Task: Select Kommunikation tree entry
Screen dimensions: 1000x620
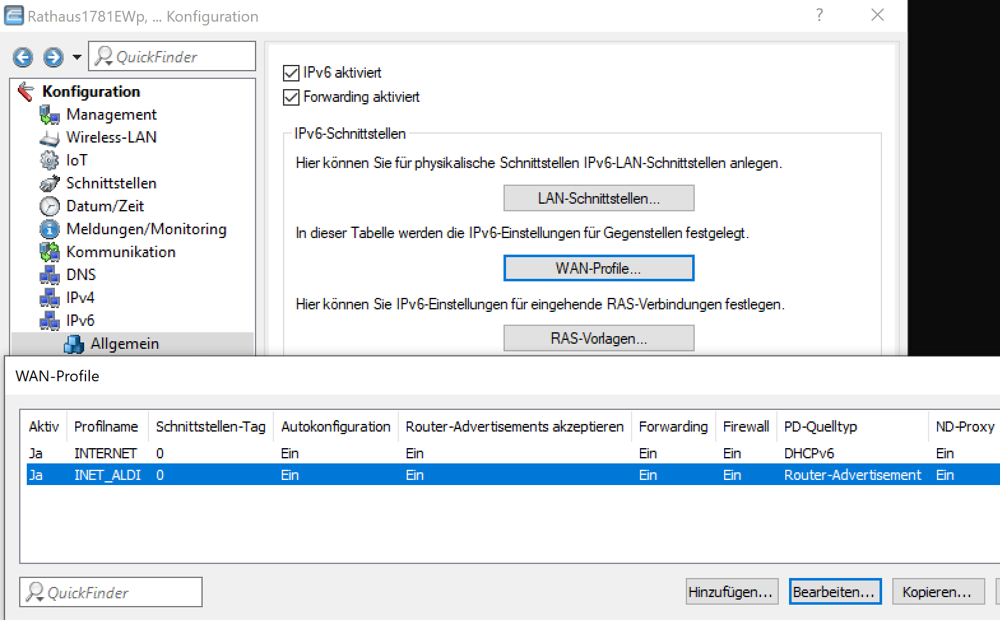Action: [x=121, y=252]
